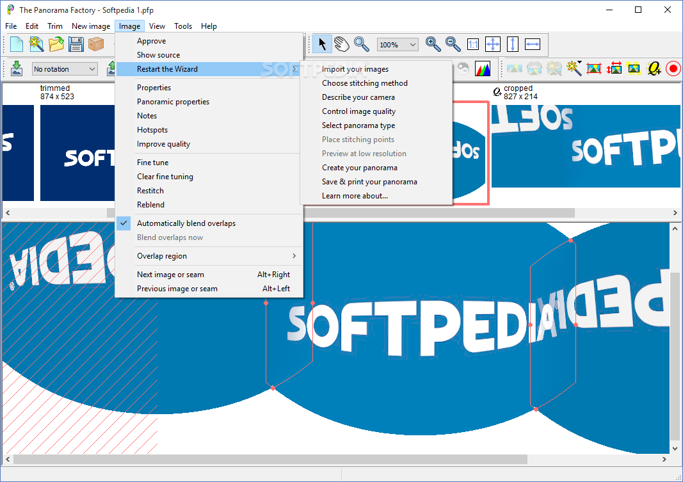Click the Q+ improve quality icon

pos(654,68)
